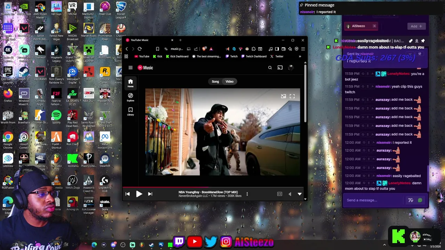Viewport: 445px width, 250px height.
Task: Open the Kick Dashboard bookmark
Action: tap(177, 57)
